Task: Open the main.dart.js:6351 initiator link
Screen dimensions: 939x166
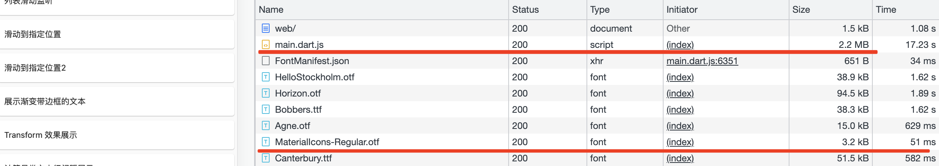Action: pos(702,61)
